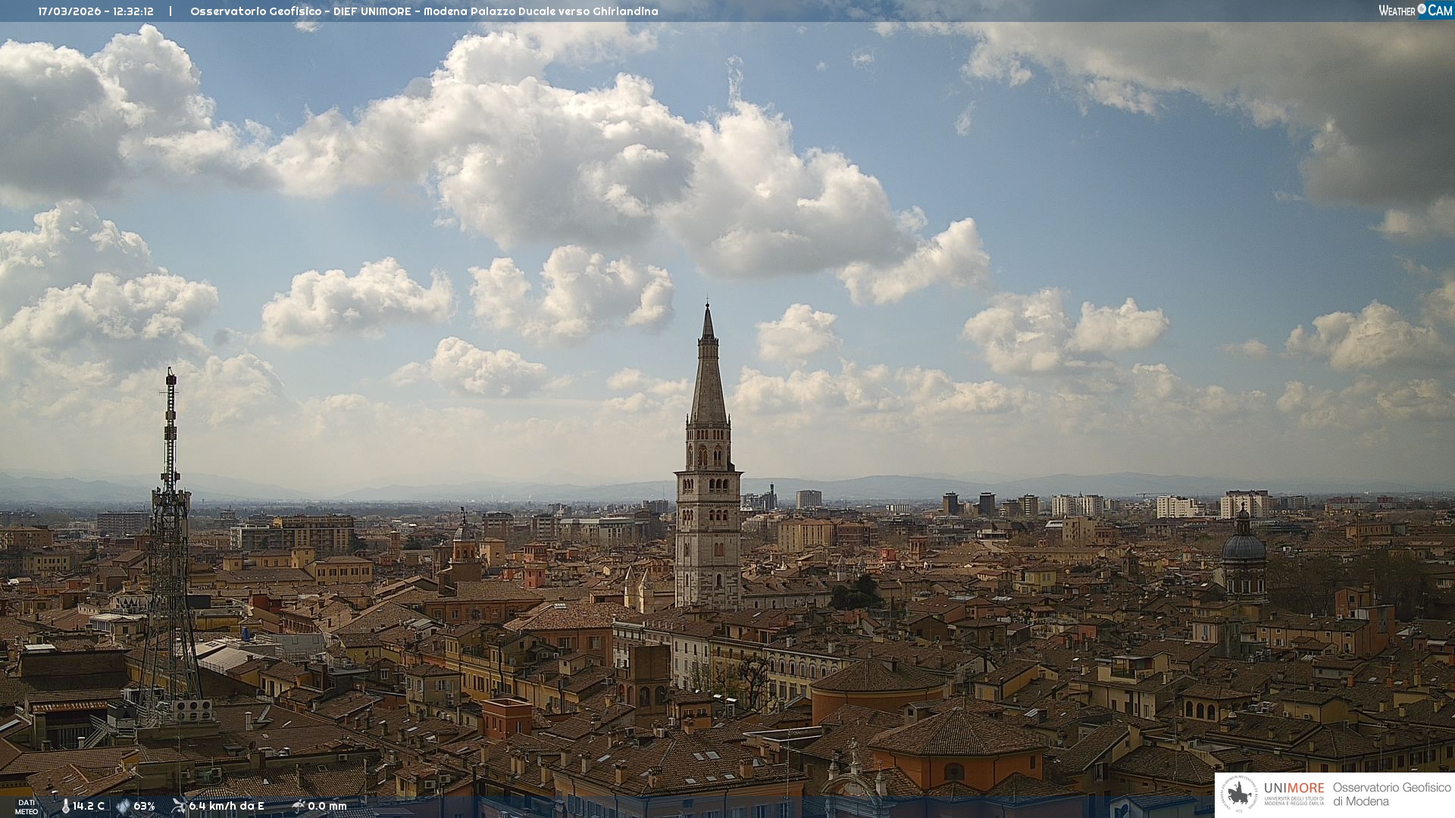This screenshot has width=1455, height=818.
Task: Click the 0.0 mm rainfall reading
Action: pos(327,806)
